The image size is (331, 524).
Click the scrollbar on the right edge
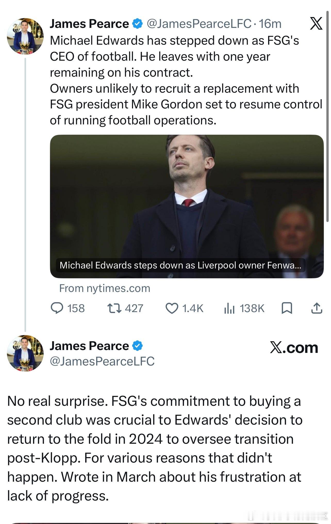pyautogui.click(x=327, y=116)
